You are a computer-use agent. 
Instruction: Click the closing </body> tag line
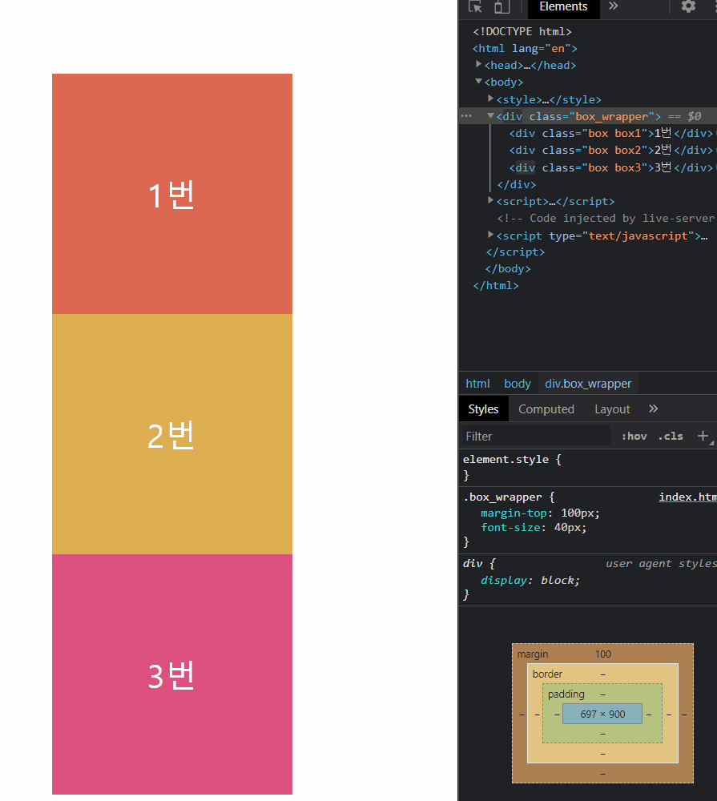click(x=508, y=268)
